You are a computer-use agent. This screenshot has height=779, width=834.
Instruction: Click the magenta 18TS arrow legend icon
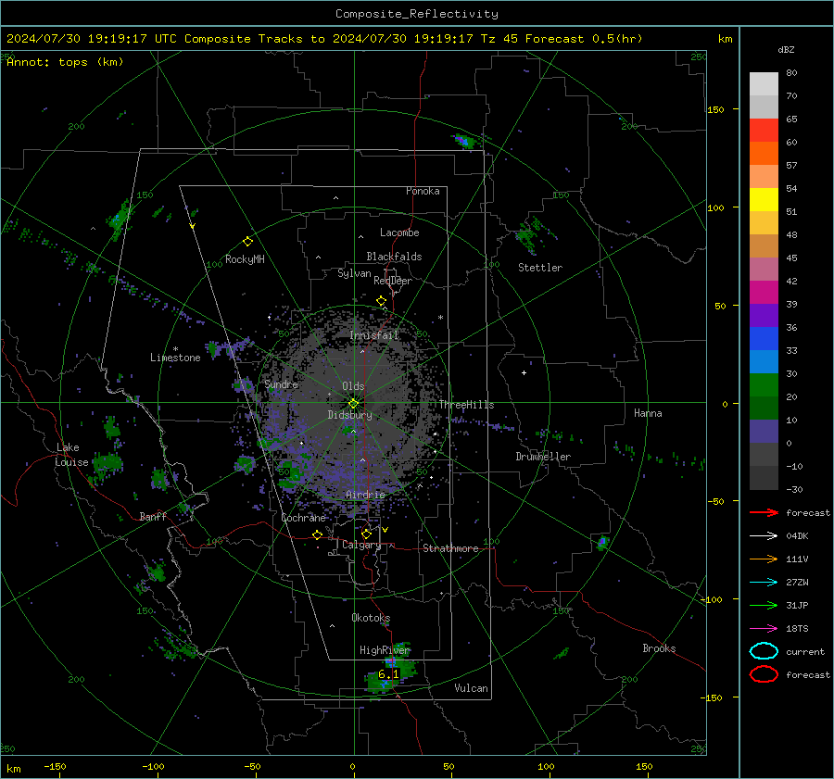(x=764, y=629)
